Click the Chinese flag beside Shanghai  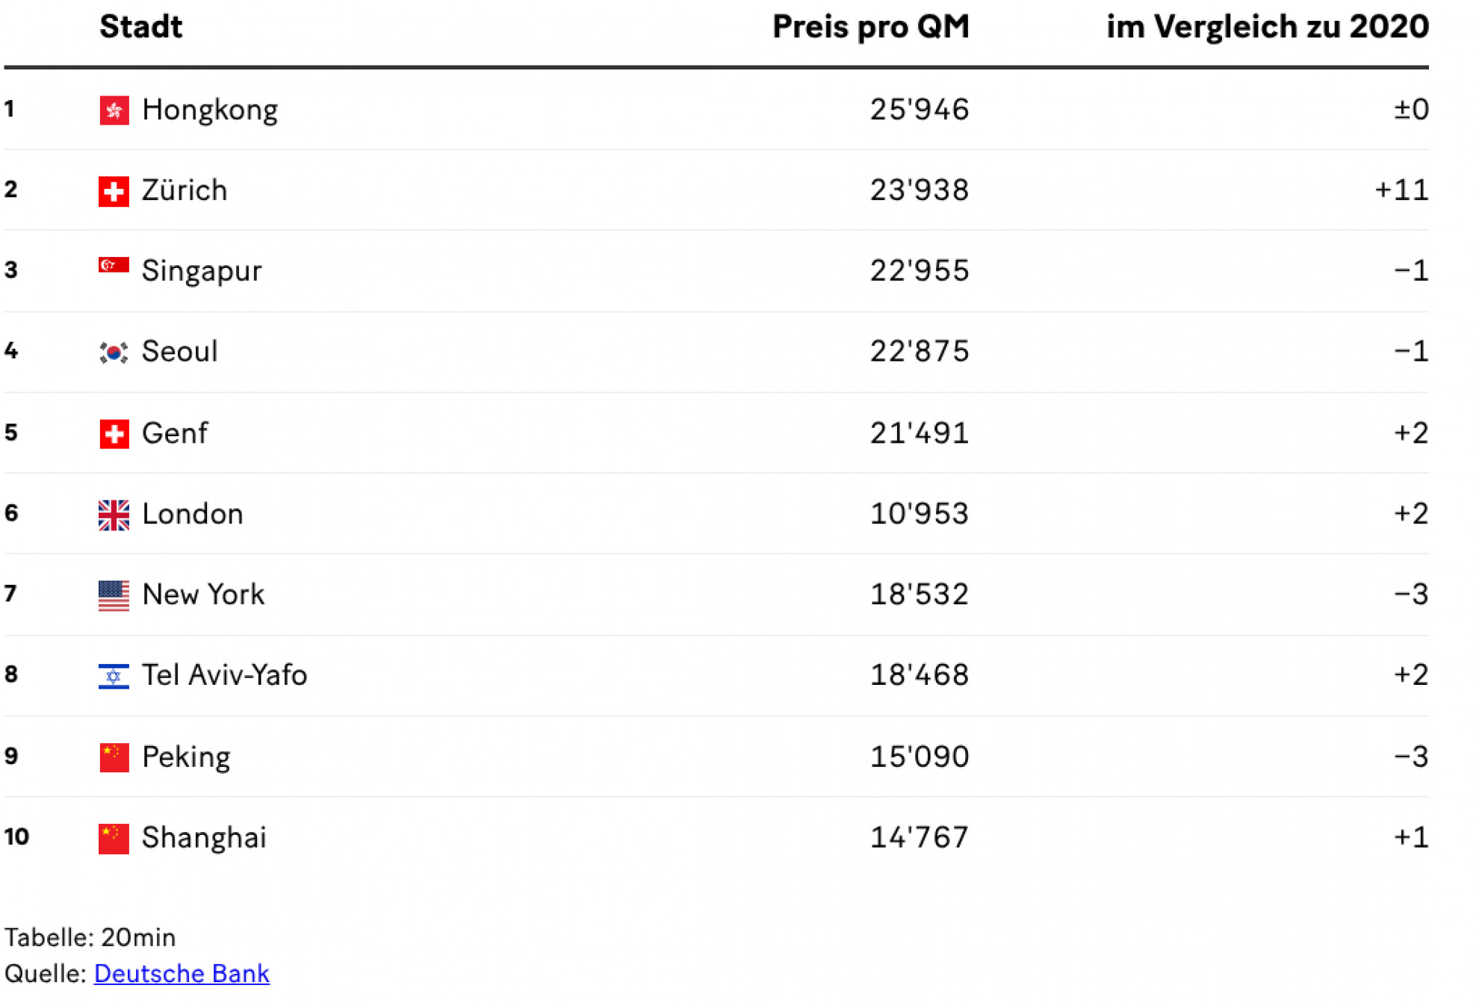[x=114, y=838]
